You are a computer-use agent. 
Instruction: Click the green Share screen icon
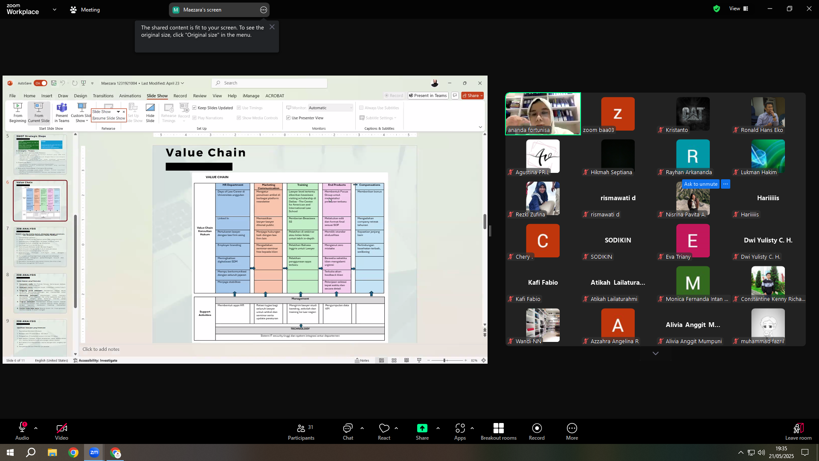[x=422, y=428]
